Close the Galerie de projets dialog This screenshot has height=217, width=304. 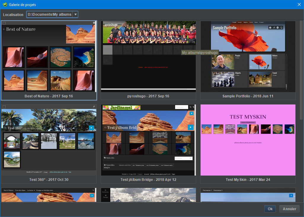pos(299,4)
